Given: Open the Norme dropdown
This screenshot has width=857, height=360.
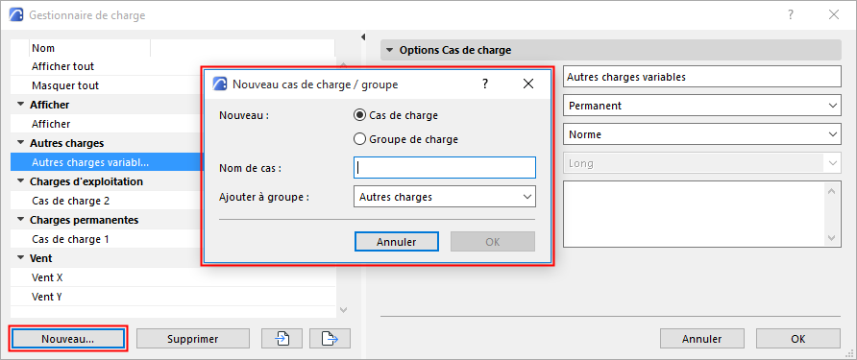Looking at the screenshot, I should point(701,133).
